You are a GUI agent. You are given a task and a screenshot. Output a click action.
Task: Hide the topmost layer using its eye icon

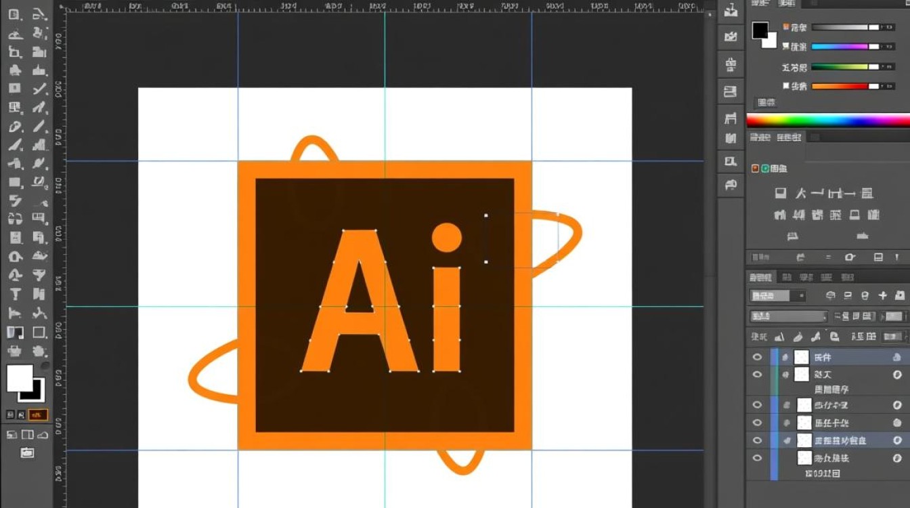tap(757, 357)
